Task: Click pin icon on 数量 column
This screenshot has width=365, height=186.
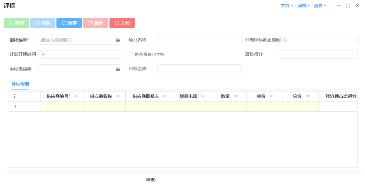Action: pos(235,96)
